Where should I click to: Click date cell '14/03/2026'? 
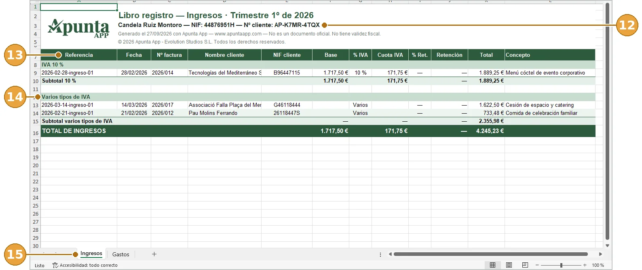tap(134, 105)
